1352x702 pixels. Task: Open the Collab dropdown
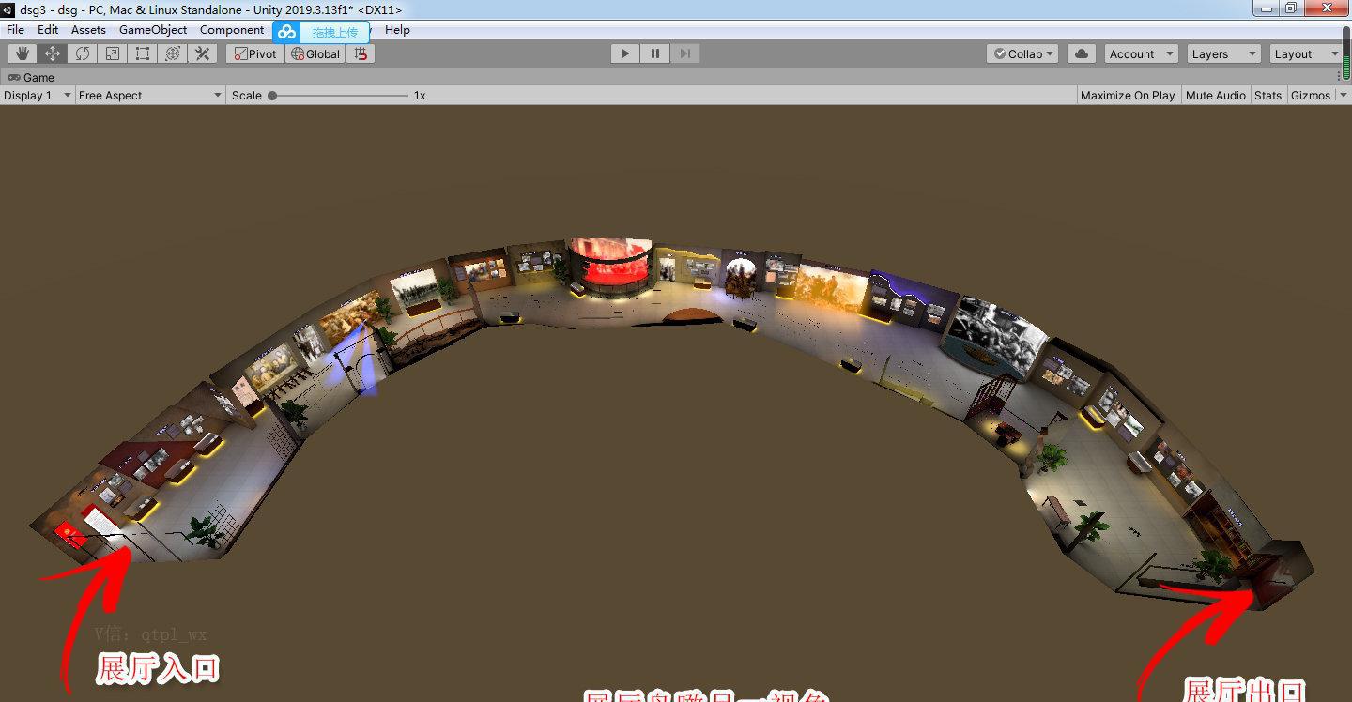point(1022,53)
